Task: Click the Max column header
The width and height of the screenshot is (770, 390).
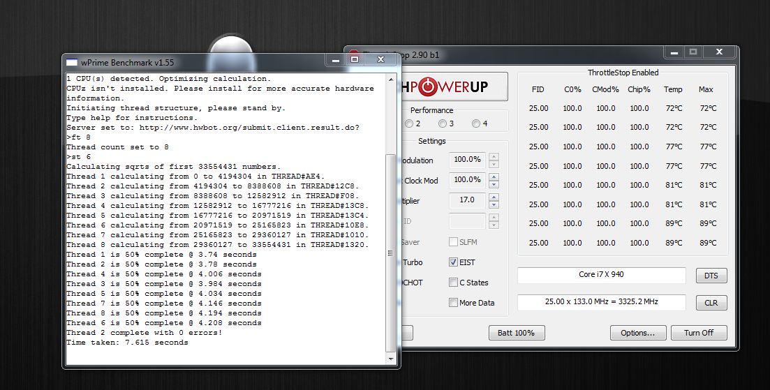Action: pos(706,89)
